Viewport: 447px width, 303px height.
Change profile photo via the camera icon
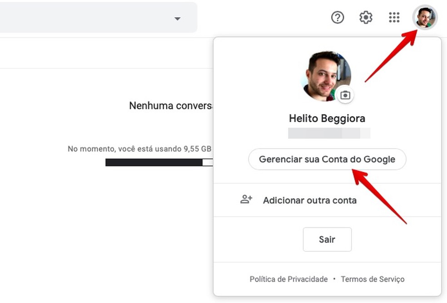coord(345,95)
